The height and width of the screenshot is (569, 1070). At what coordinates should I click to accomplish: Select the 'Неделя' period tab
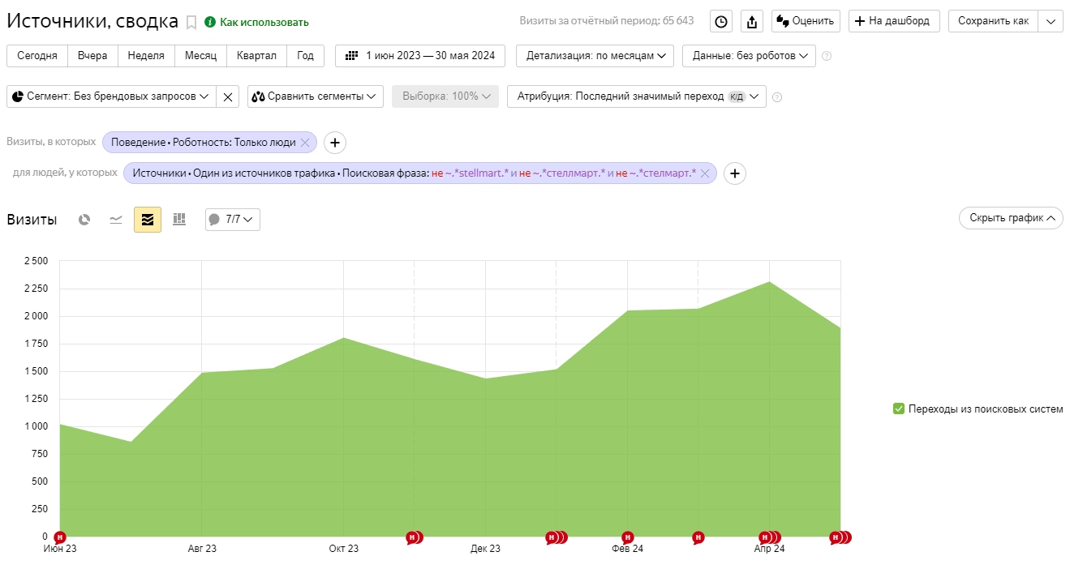click(x=146, y=56)
